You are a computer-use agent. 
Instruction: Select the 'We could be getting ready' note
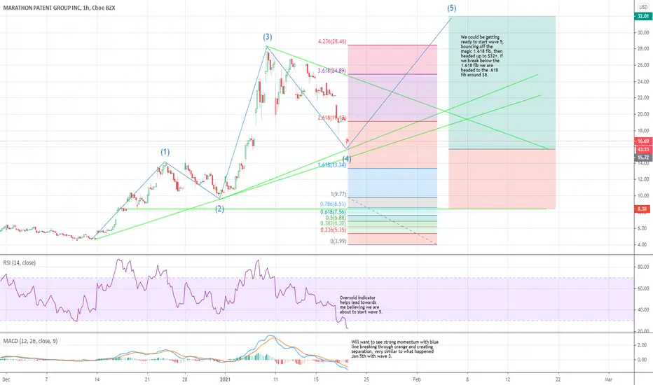coord(482,56)
